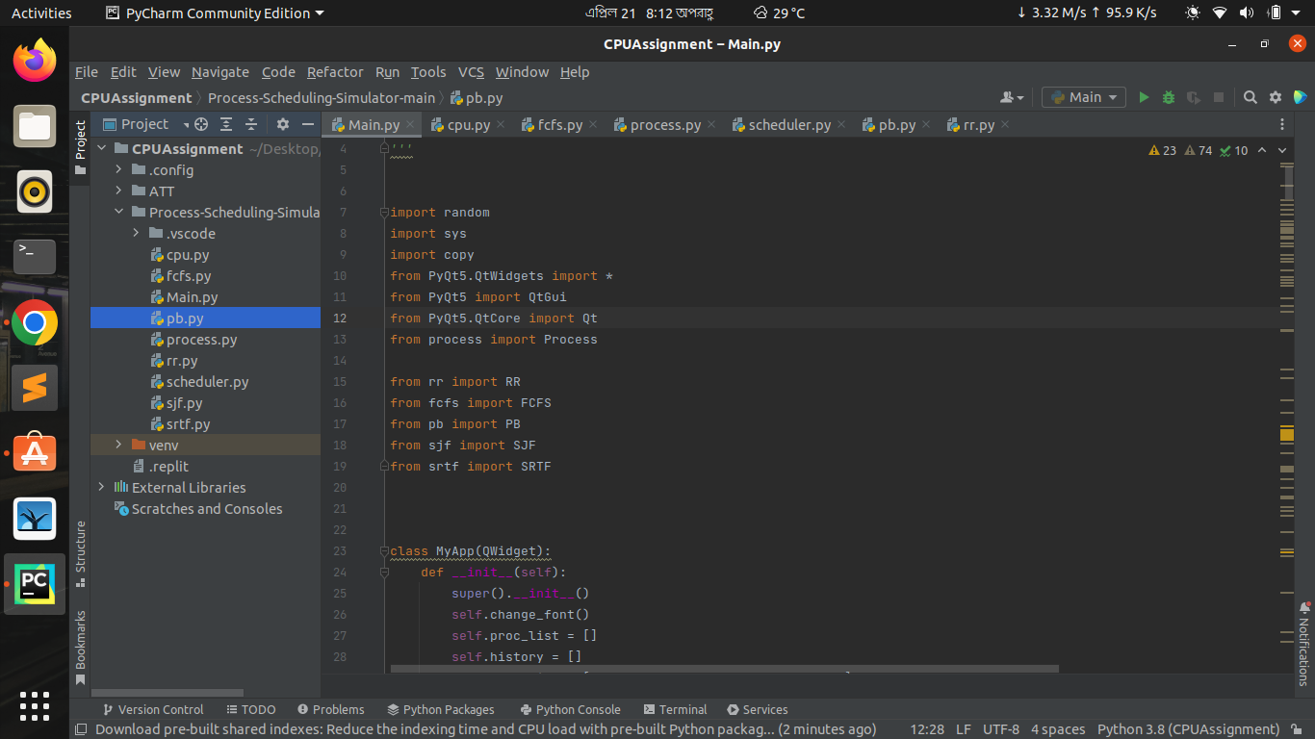Viewport: 1315px width, 739px height.
Task: Show Applications grid in the dock
Action: tap(35, 705)
